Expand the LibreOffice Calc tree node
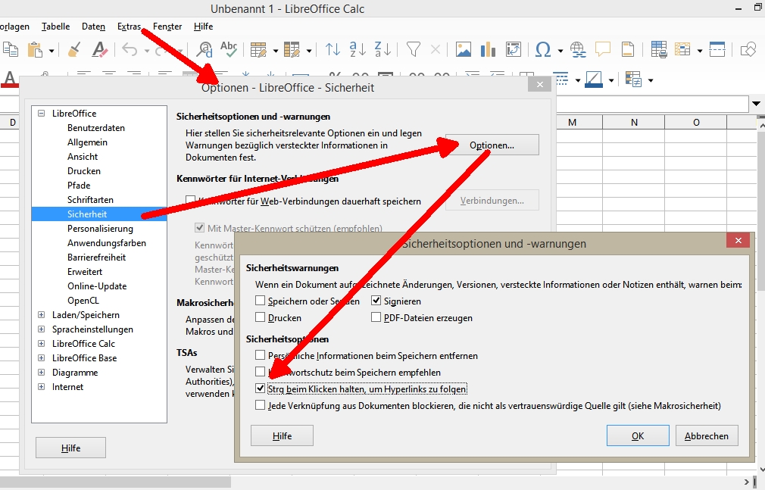The width and height of the screenshot is (765, 490). coord(42,344)
